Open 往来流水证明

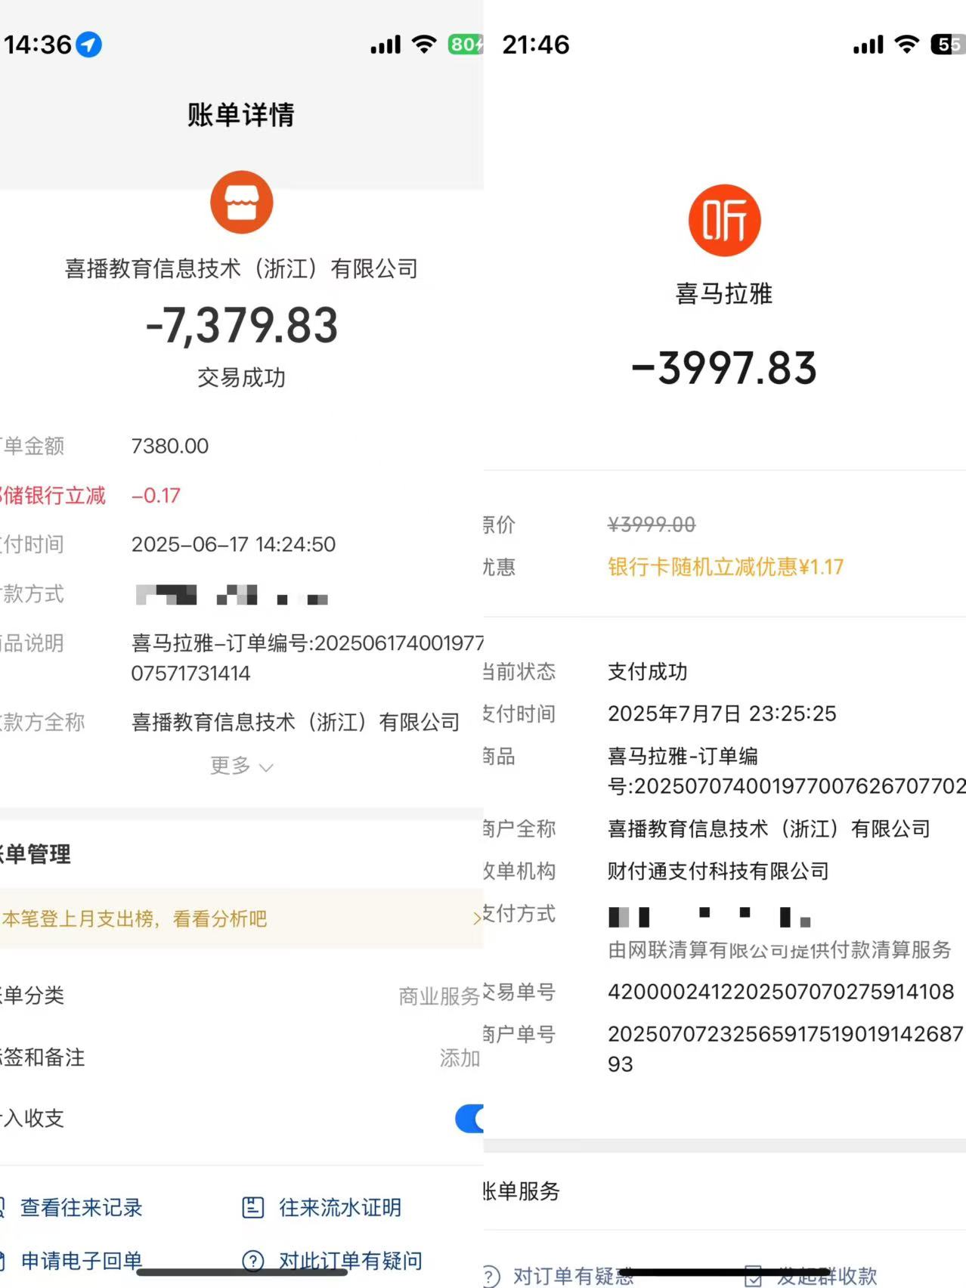click(340, 1207)
